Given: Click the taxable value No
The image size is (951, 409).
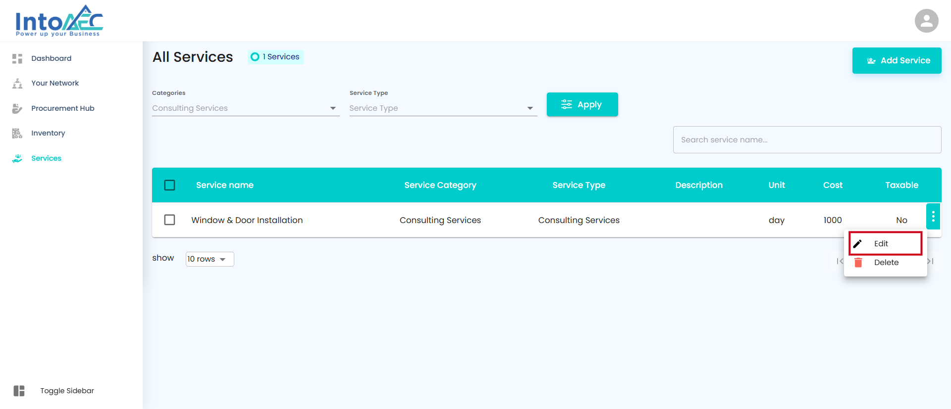Looking at the screenshot, I should tap(901, 220).
